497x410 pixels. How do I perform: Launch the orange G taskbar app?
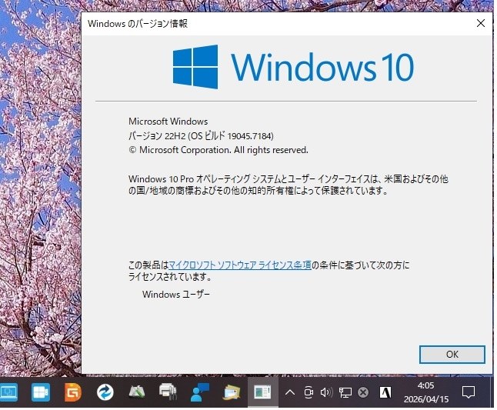click(72, 392)
